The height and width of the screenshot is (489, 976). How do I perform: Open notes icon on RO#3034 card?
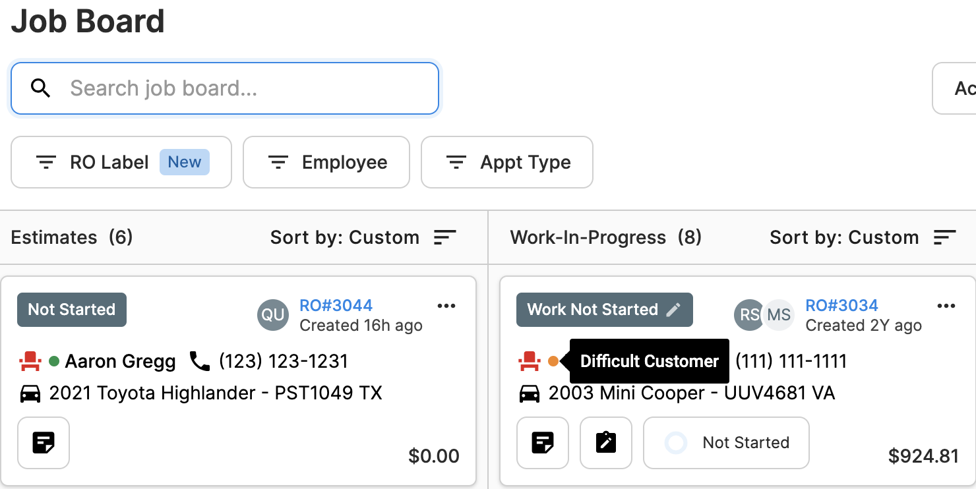543,443
